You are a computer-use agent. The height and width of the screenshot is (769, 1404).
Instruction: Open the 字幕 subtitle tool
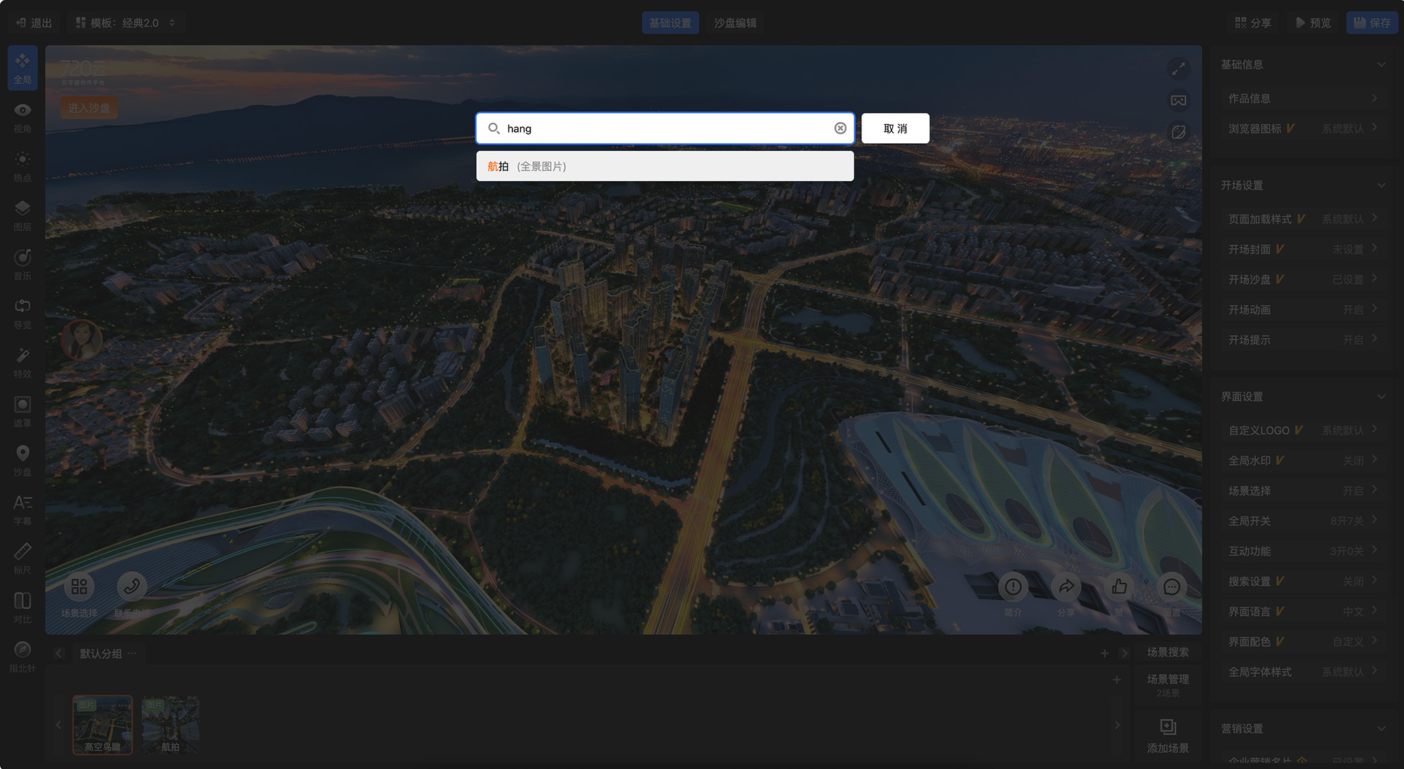pos(22,510)
